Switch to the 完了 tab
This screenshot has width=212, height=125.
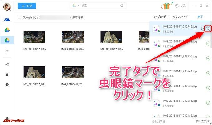[200, 17]
